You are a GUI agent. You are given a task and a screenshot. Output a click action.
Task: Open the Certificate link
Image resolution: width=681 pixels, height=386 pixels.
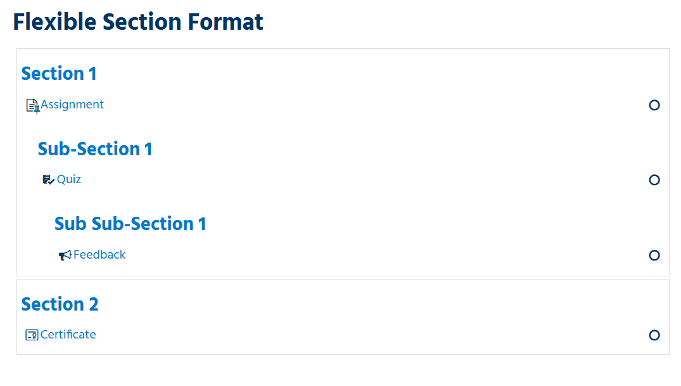[x=68, y=335]
